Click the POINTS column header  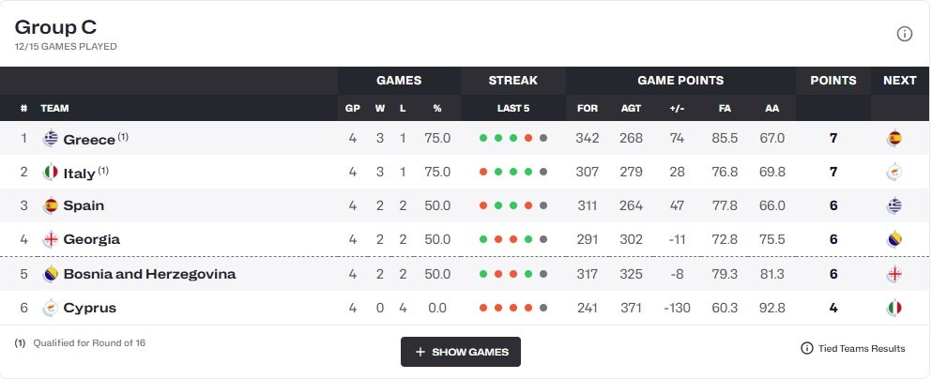833,81
